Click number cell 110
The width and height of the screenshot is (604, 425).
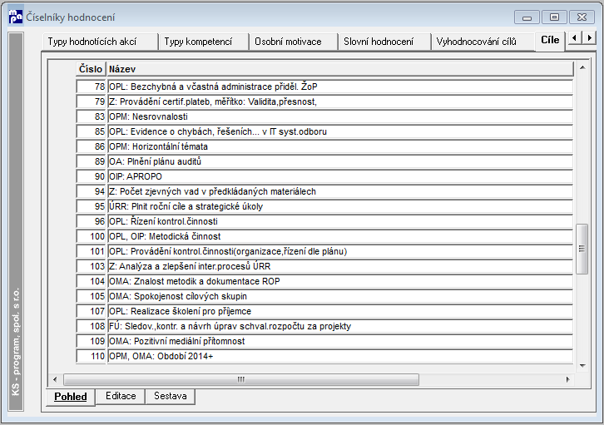(x=91, y=357)
